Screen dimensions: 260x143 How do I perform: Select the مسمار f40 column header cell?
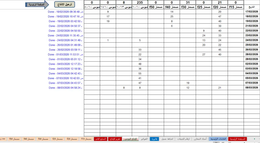click(172, 7)
